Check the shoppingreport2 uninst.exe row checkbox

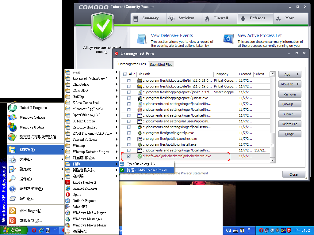coord(129,98)
